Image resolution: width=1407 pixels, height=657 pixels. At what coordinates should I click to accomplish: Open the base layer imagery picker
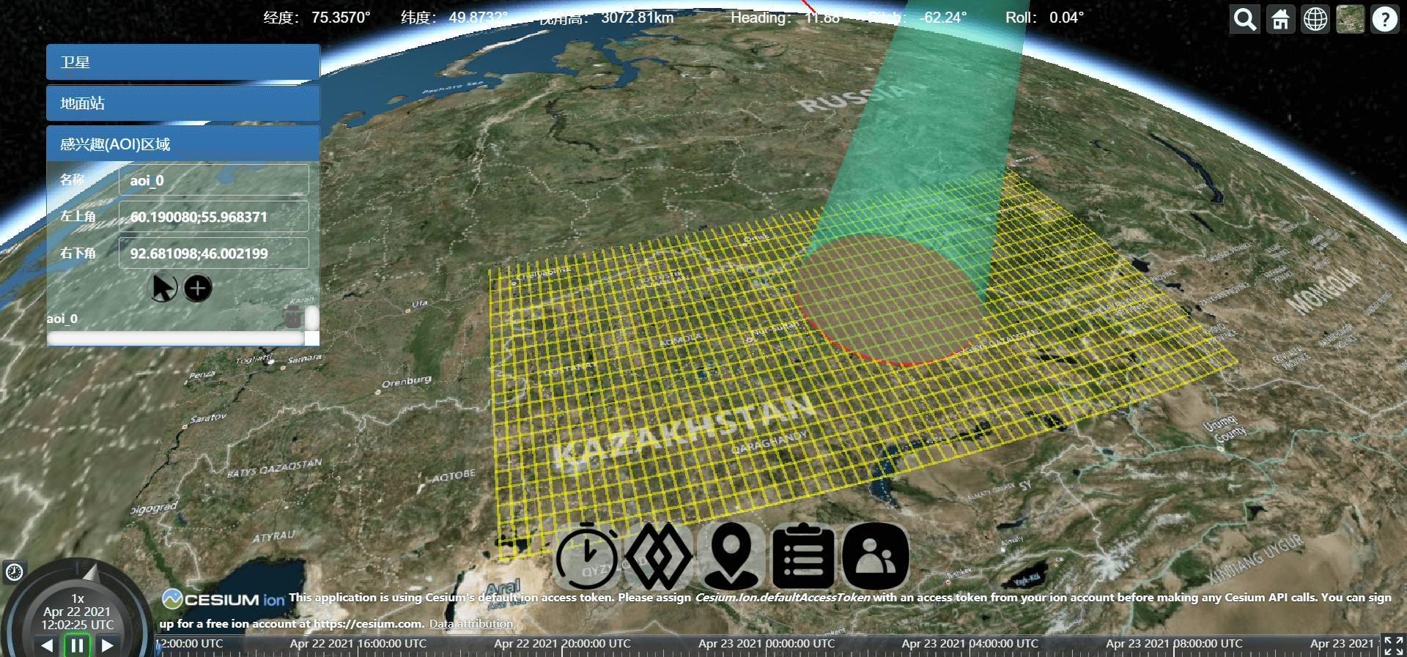(1350, 19)
